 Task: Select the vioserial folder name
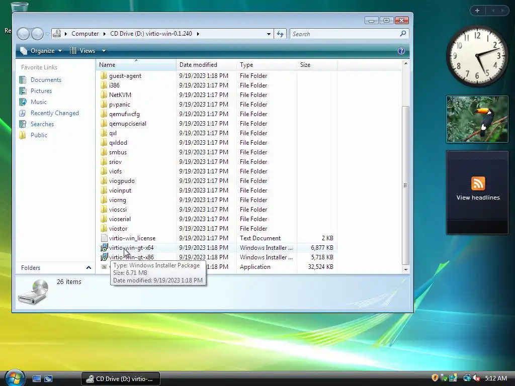coord(120,219)
